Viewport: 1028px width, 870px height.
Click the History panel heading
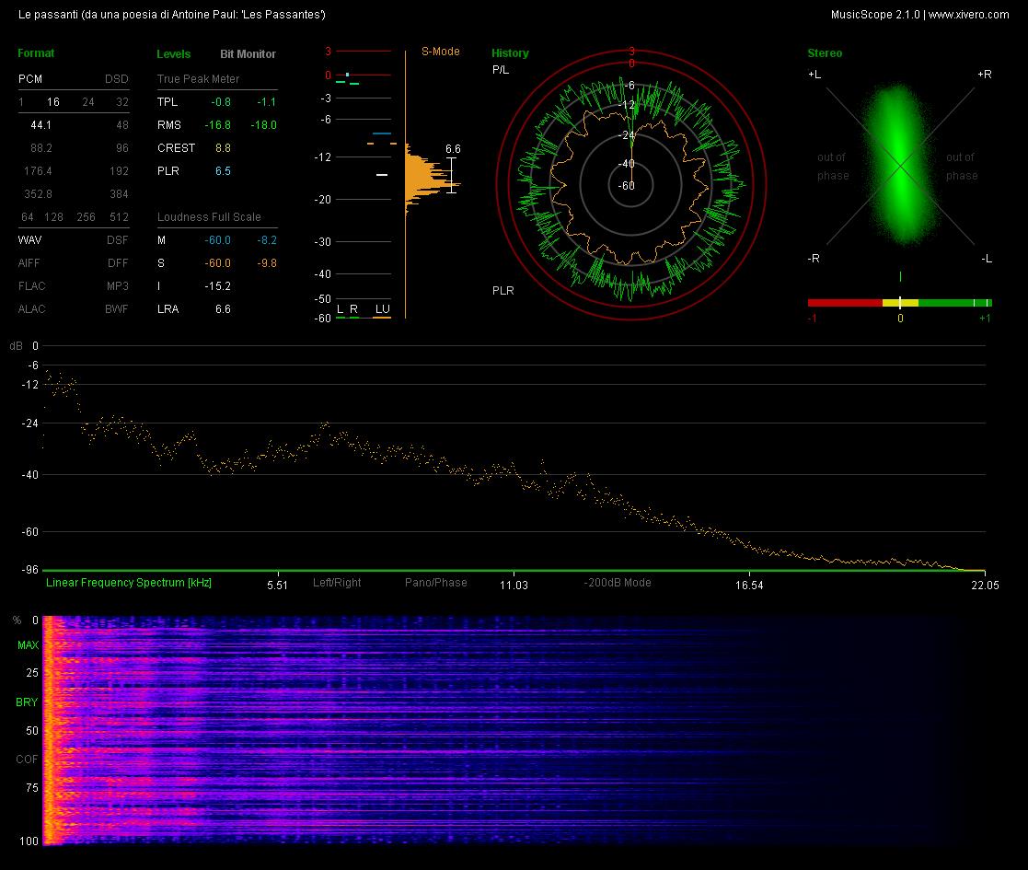[x=510, y=53]
